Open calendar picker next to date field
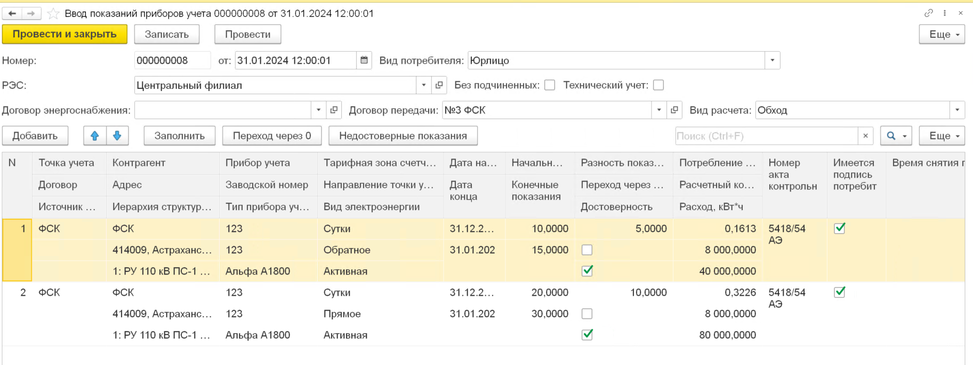 pos(364,61)
